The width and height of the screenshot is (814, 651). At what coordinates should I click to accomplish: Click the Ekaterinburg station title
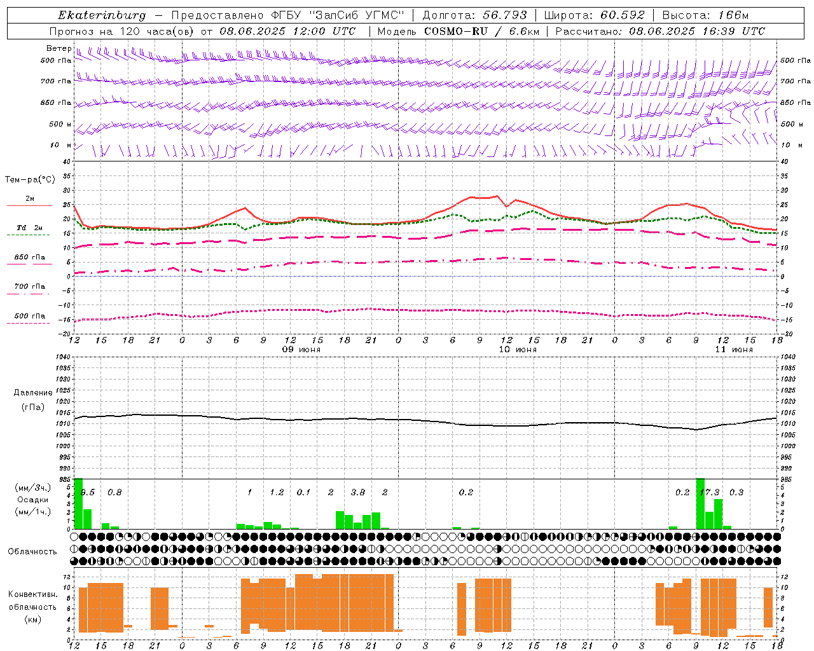[102, 15]
